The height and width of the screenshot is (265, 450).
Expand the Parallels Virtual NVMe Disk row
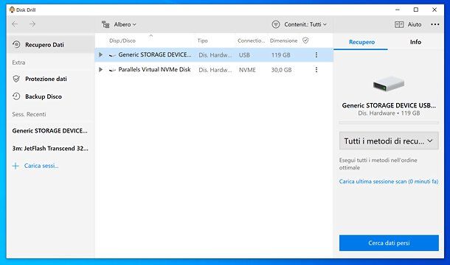pos(100,70)
